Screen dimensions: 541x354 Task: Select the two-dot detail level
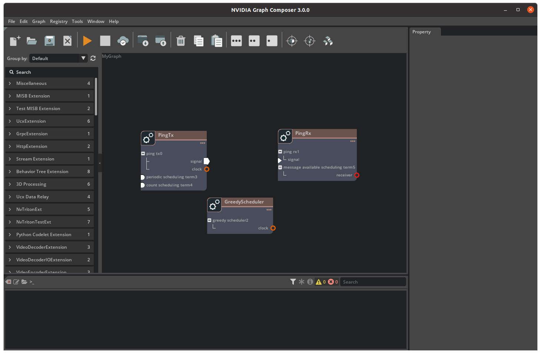[254, 41]
